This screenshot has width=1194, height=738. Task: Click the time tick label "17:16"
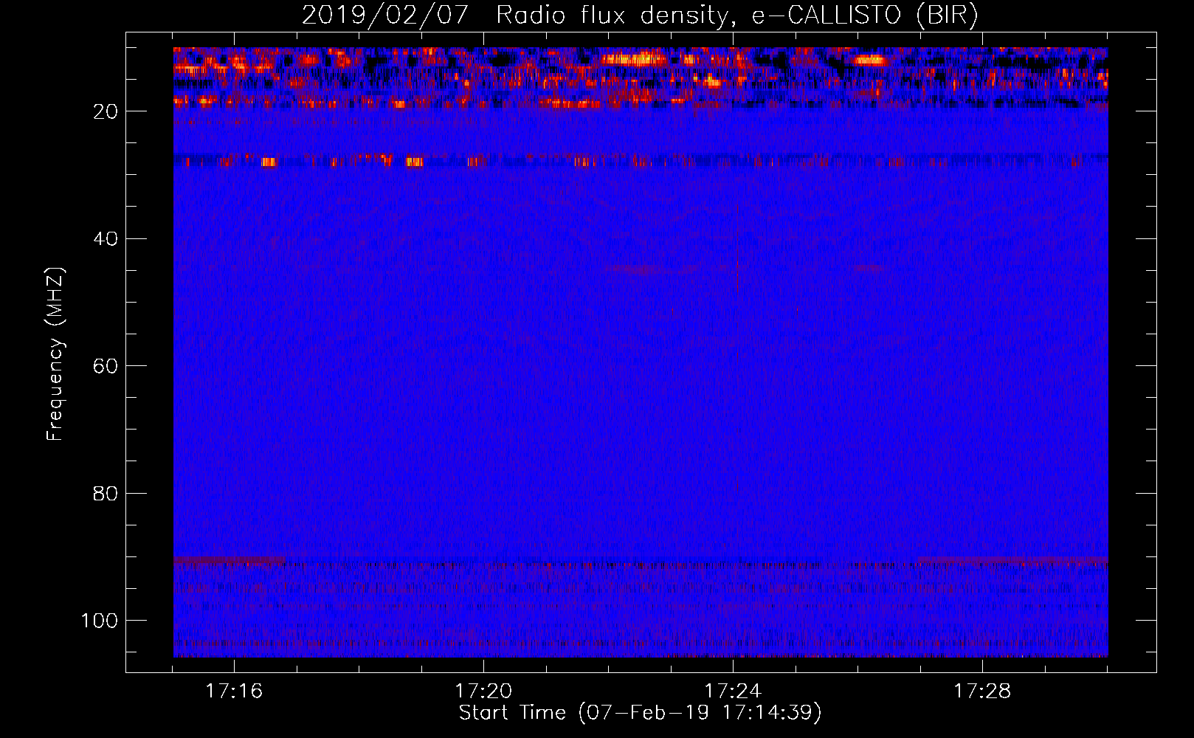[234, 692]
